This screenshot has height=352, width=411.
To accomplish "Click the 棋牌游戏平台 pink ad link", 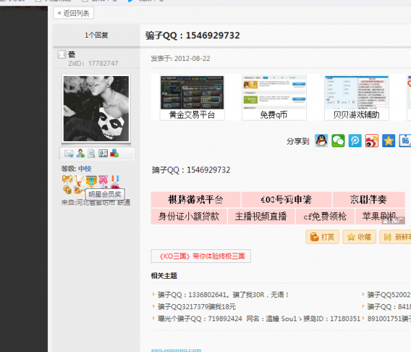I will (x=195, y=200).
